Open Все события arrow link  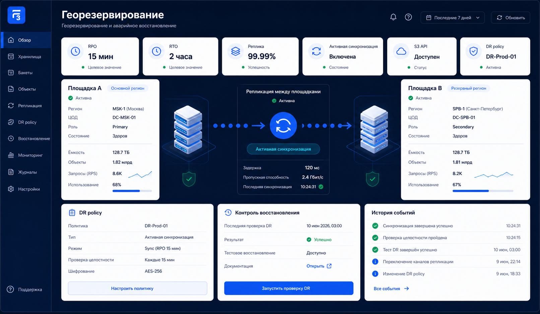391,289
